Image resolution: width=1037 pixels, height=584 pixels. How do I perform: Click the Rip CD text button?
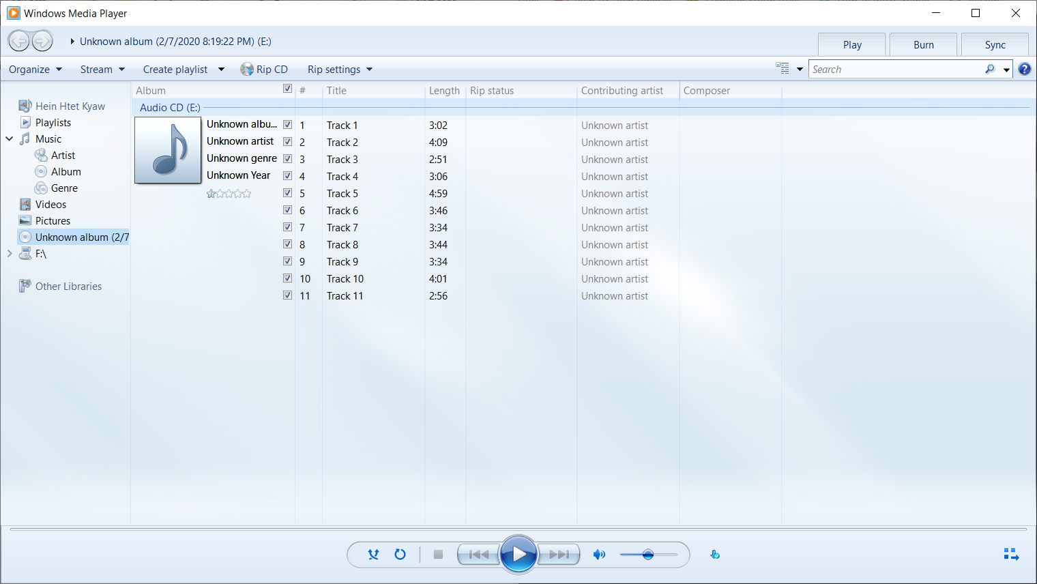click(x=272, y=70)
